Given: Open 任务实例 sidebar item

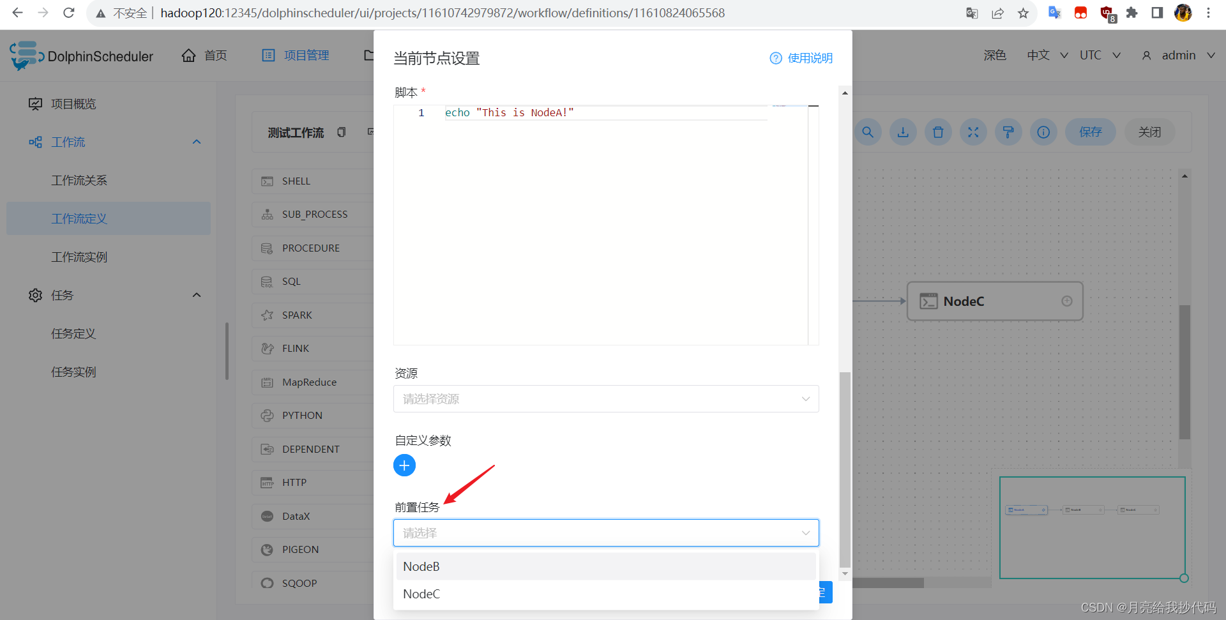Looking at the screenshot, I should pos(73,372).
